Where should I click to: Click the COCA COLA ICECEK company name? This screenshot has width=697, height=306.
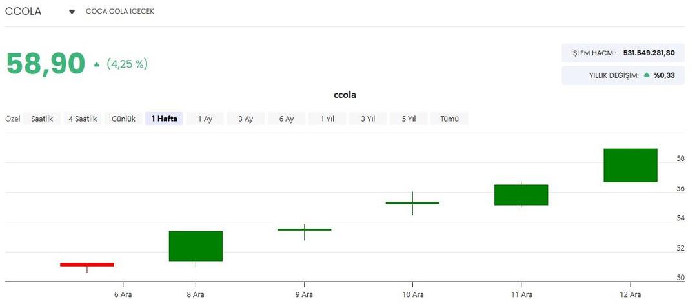[119, 12]
